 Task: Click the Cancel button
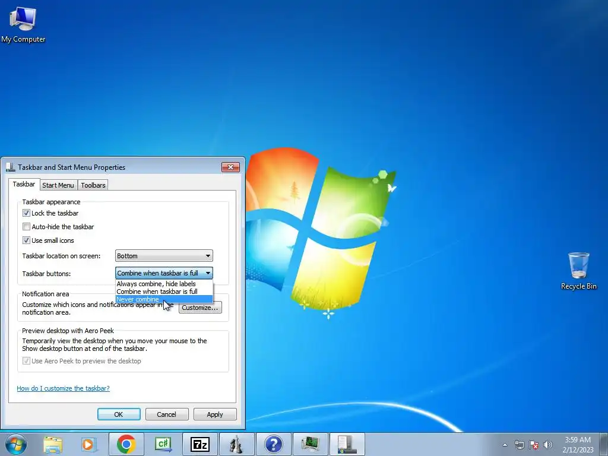pyautogui.click(x=167, y=414)
